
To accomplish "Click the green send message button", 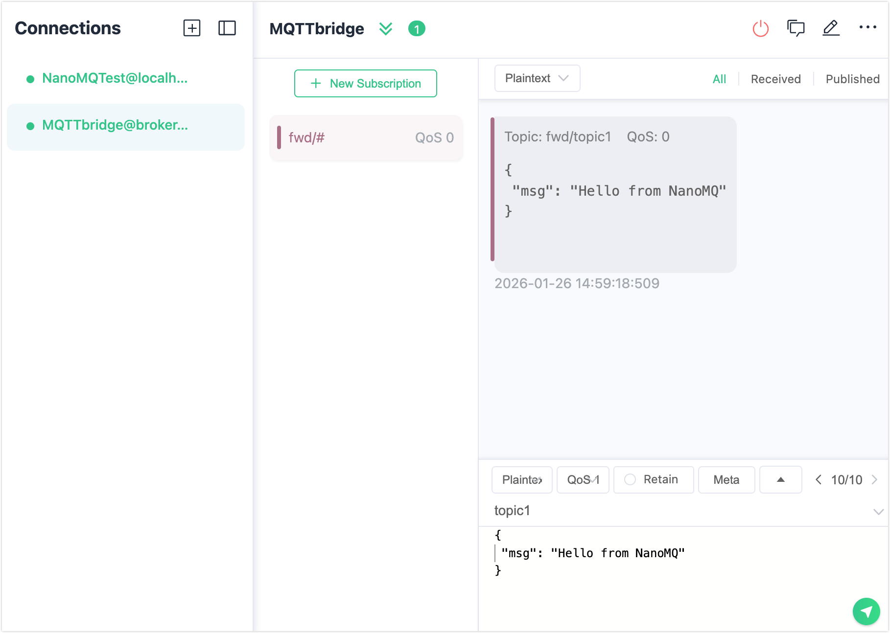I will click(x=866, y=611).
